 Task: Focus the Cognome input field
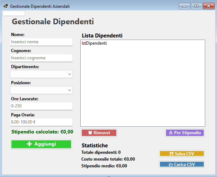pos(41,58)
